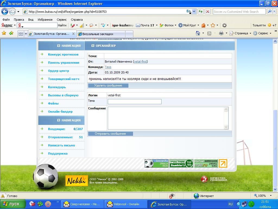Image resolution: width=278 pixels, height=209 pixels.
Task: Open the Home page icon
Action: click(x=198, y=33)
